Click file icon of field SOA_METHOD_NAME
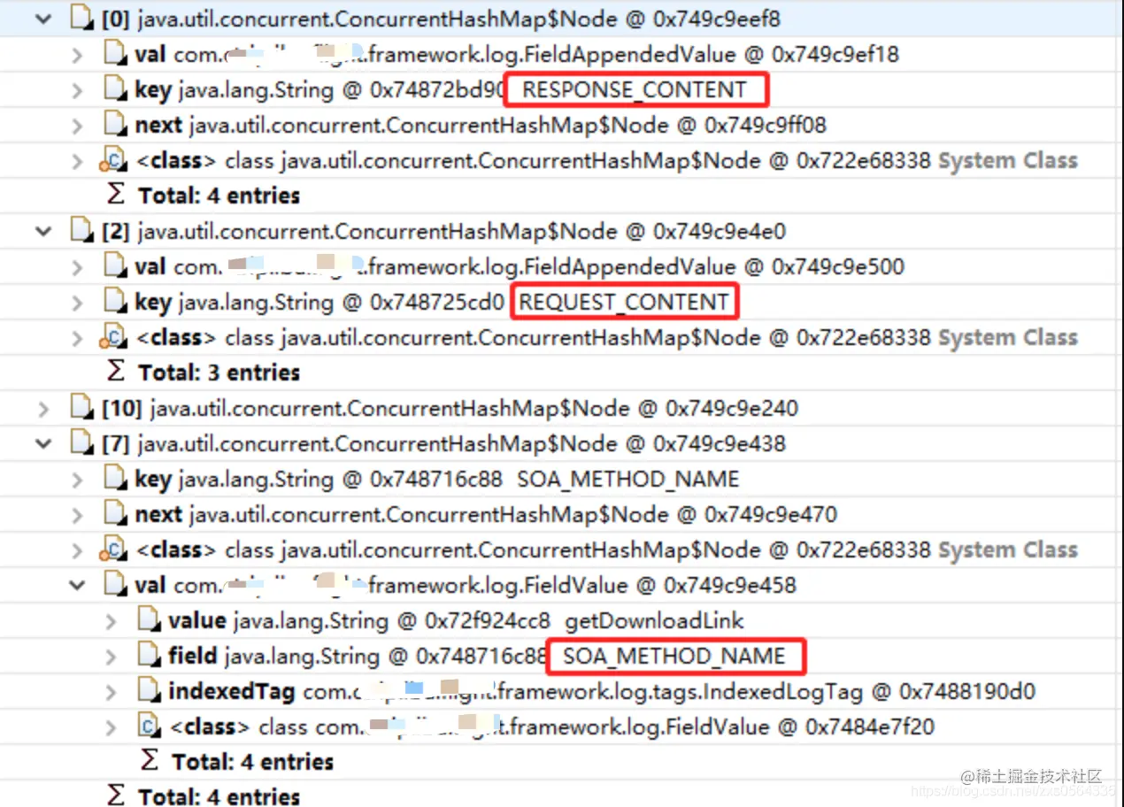 coord(150,656)
